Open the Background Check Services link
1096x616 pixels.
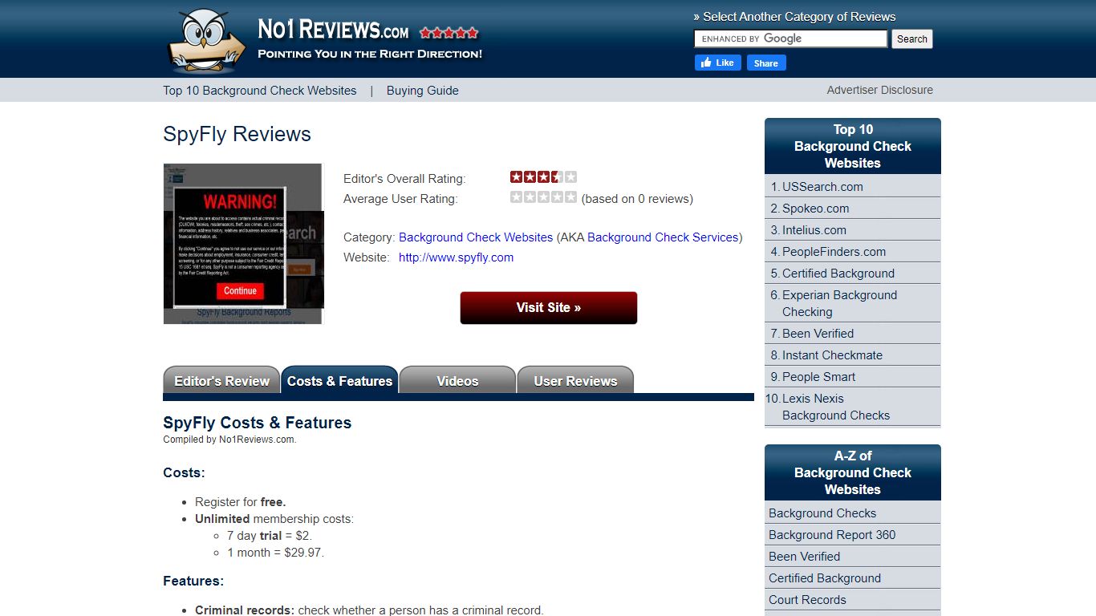pos(663,237)
